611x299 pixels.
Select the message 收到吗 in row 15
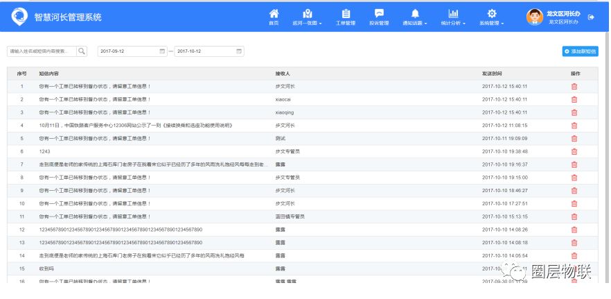(x=46, y=268)
